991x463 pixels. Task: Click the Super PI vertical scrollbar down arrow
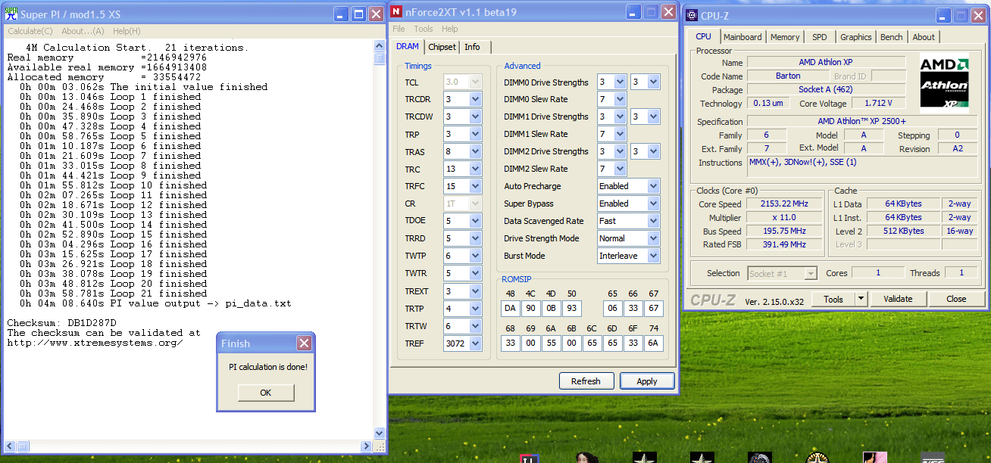click(x=380, y=433)
